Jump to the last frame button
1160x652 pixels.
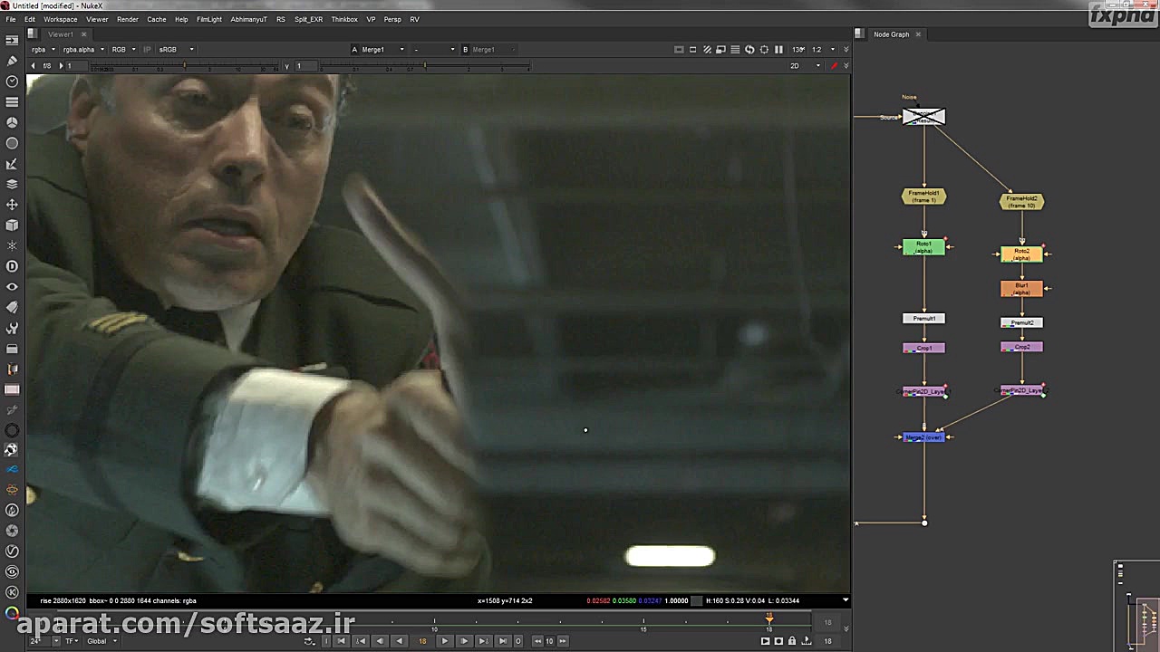tap(503, 641)
